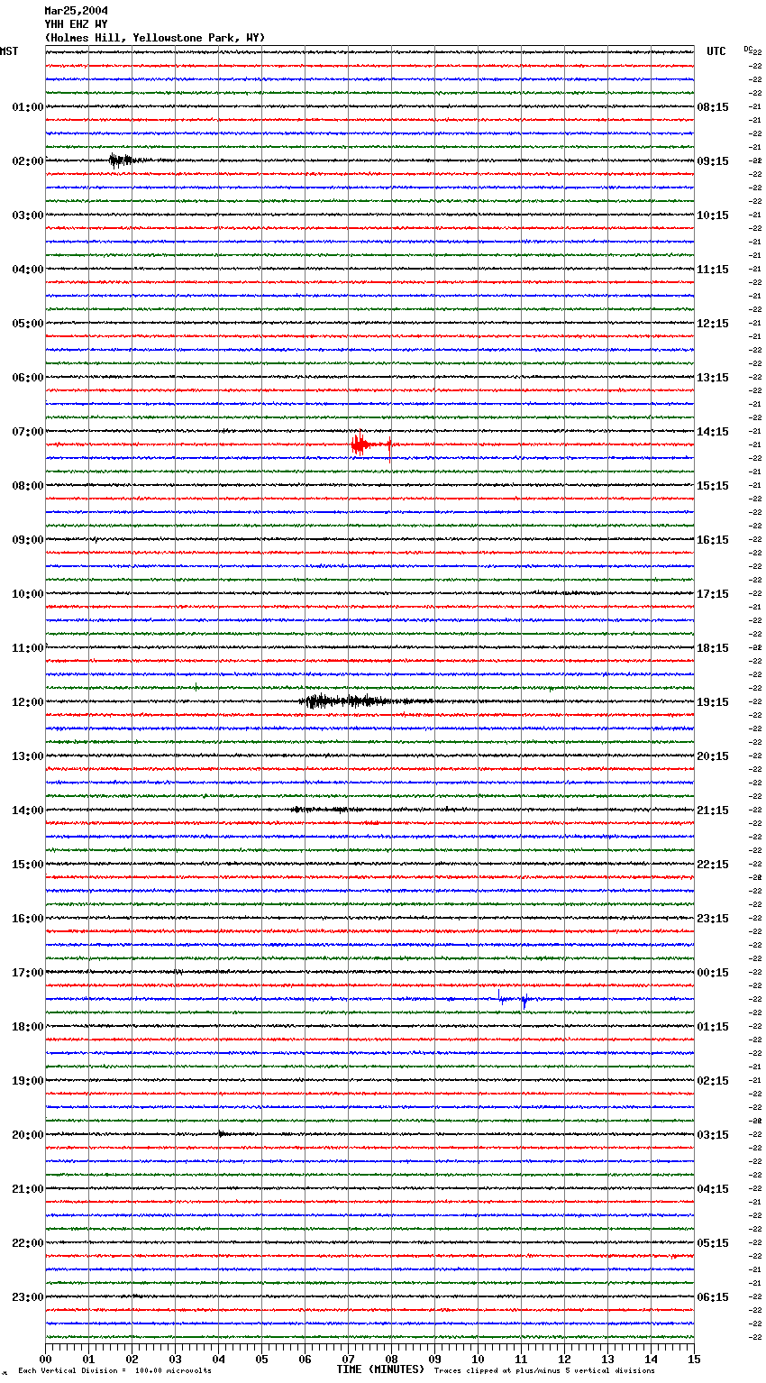
Task: Click minute 06 on the time axis
Action: click(x=305, y=1359)
